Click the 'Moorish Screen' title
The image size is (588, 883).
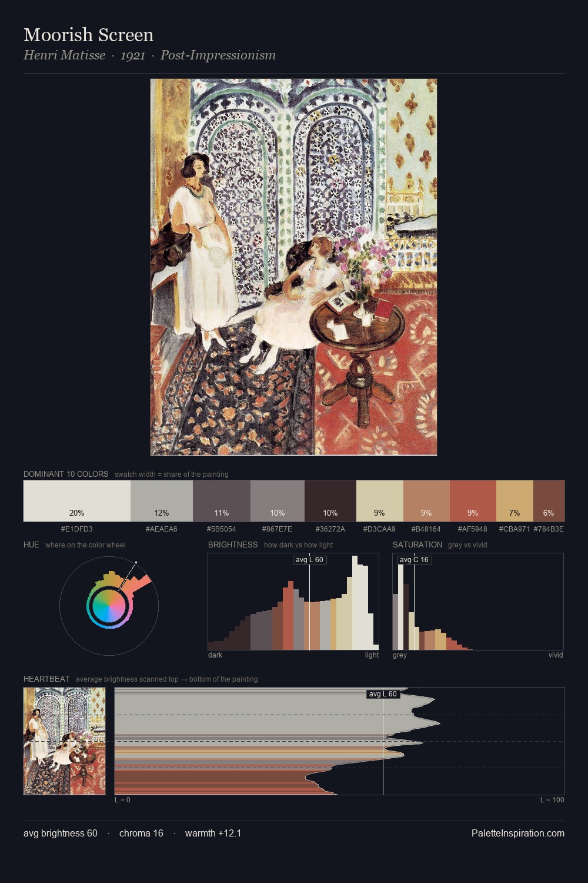tap(89, 35)
